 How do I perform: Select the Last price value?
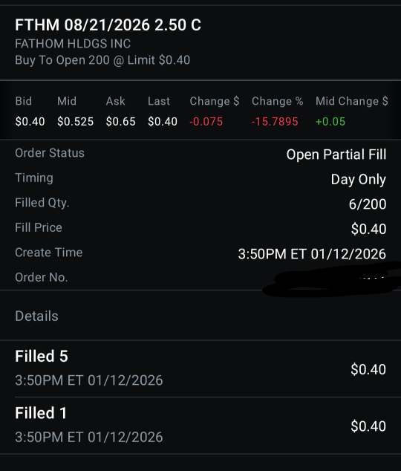tap(163, 122)
